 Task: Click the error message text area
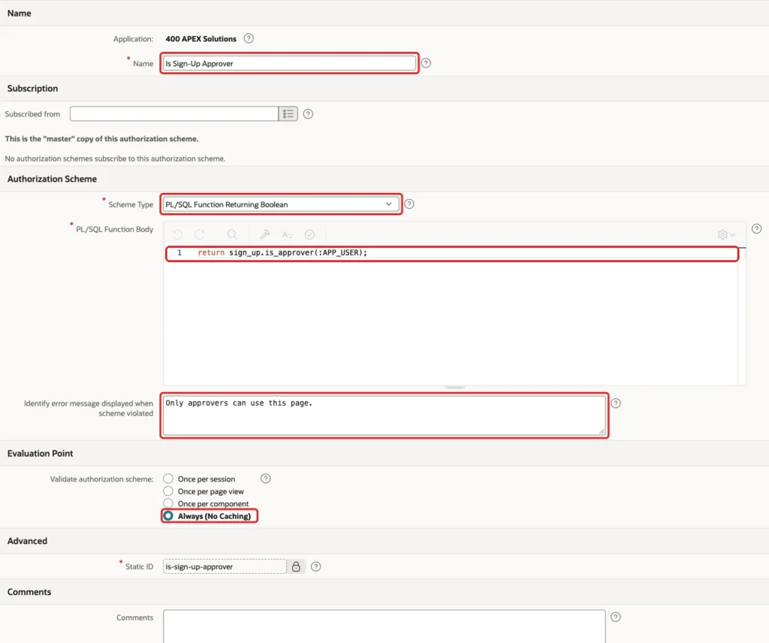[384, 415]
